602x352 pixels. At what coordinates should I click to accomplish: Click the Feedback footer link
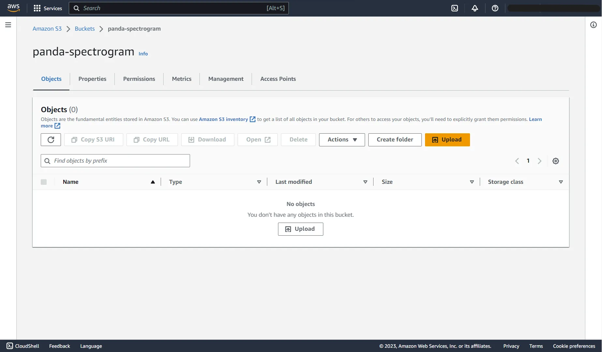pyautogui.click(x=60, y=346)
